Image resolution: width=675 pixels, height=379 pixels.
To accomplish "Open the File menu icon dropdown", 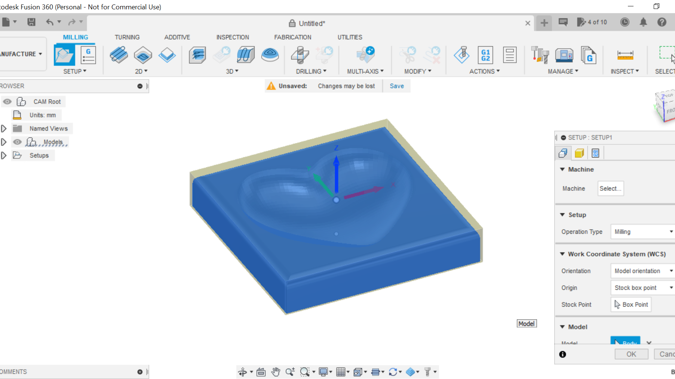I will [x=9, y=22].
